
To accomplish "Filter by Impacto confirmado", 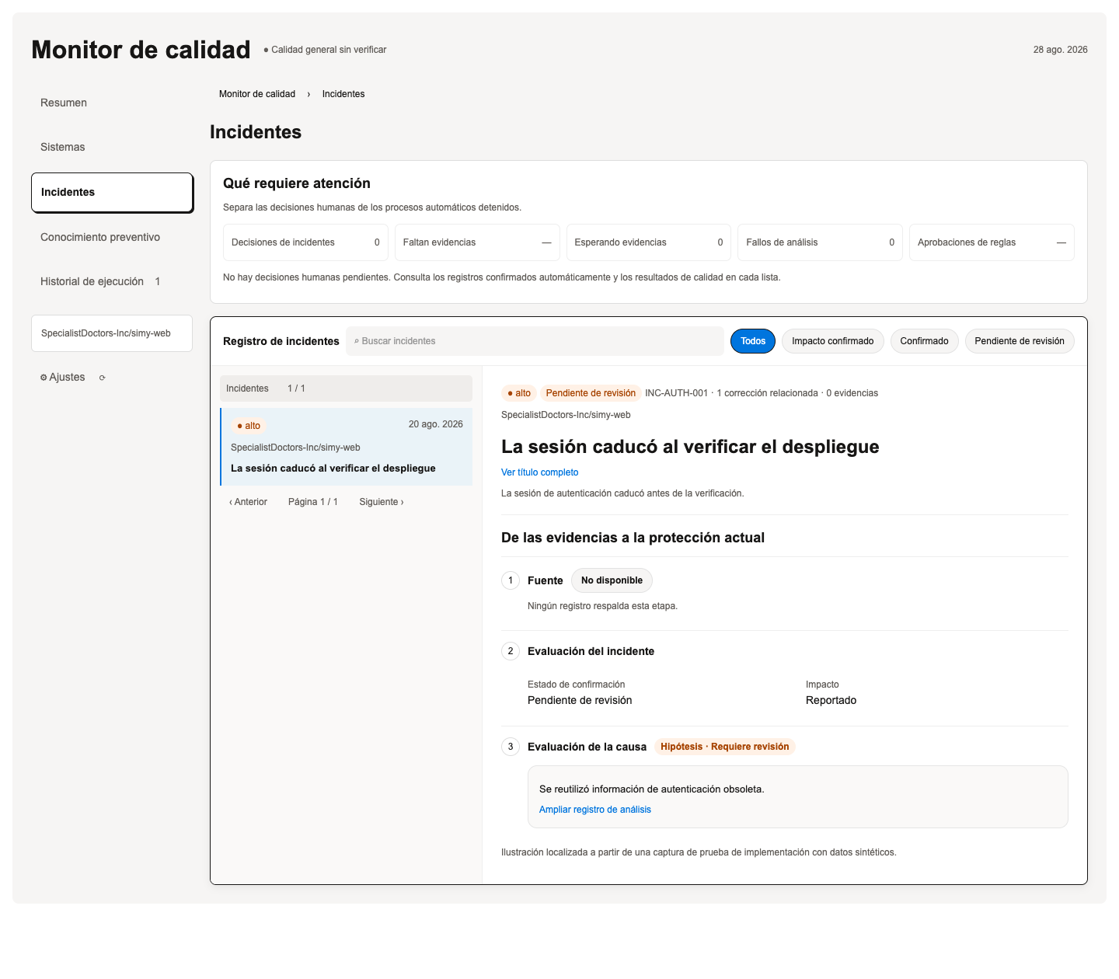I will [x=832, y=341].
